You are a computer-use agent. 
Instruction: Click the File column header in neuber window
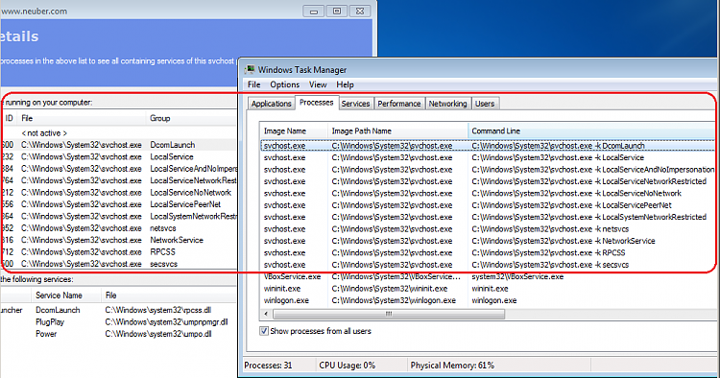point(82,118)
